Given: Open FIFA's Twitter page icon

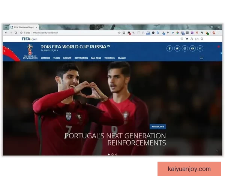Looking at the screenshot, I should point(177,48).
